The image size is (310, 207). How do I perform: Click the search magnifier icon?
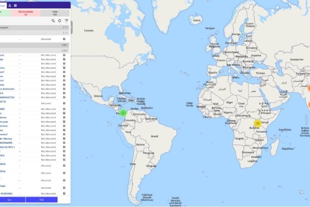54,20
